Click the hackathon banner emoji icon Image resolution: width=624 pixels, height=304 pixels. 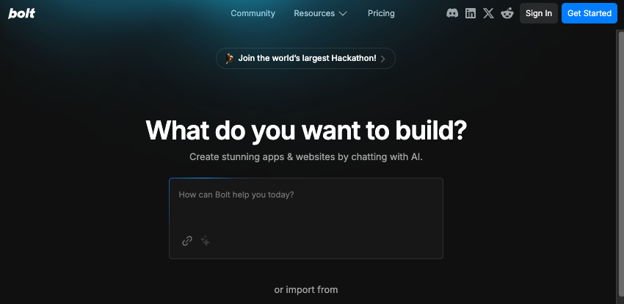pos(230,59)
